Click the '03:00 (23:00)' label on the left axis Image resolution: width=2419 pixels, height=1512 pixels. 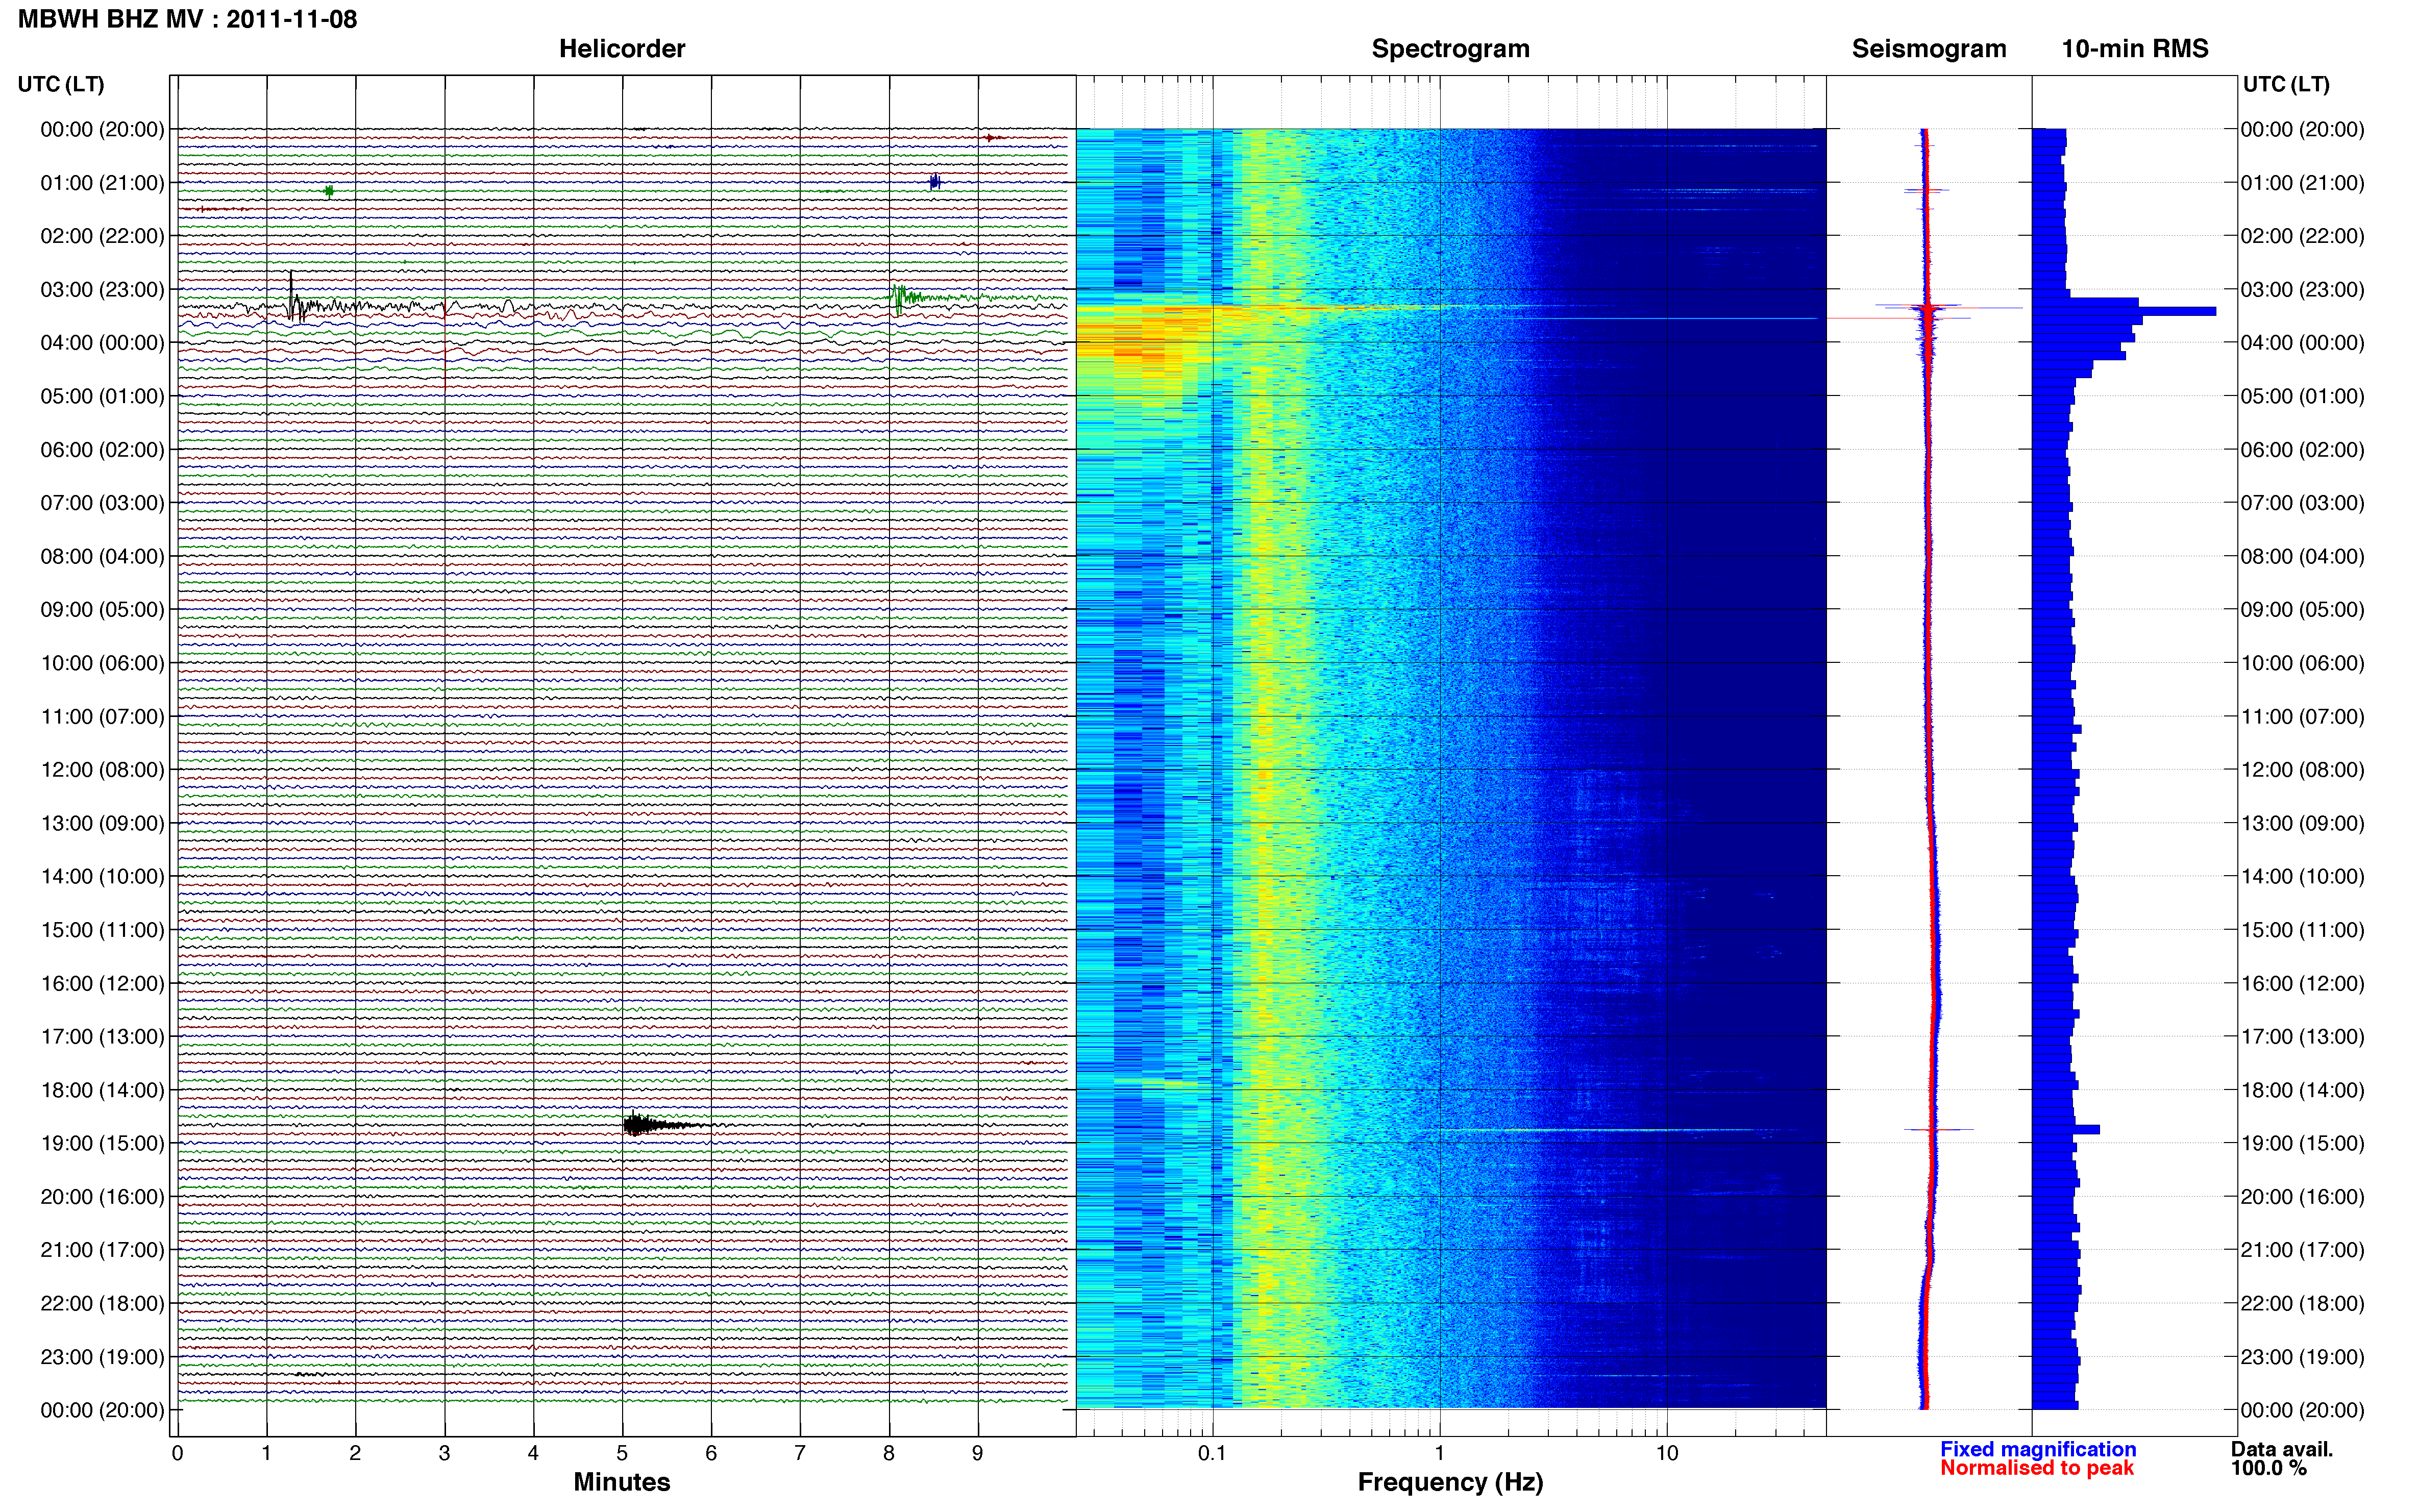[x=102, y=290]
